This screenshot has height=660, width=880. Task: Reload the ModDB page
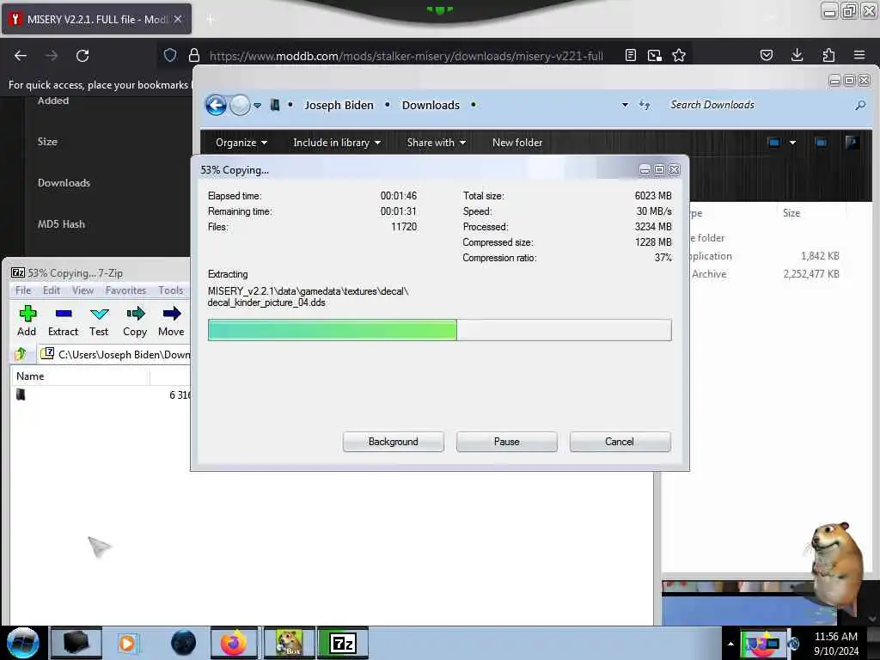click(82, 56)
